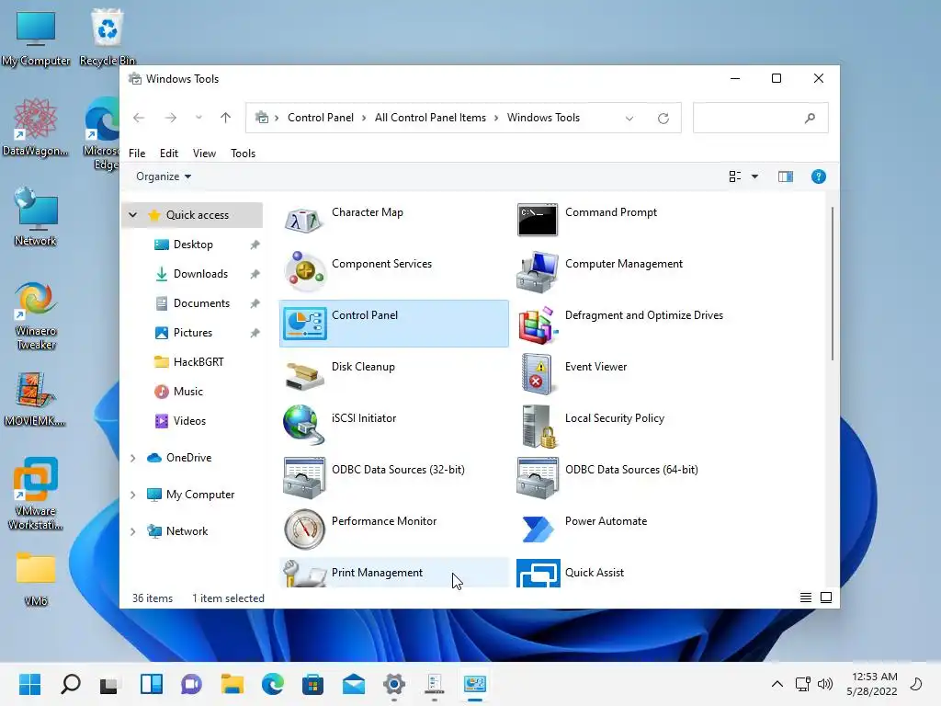Click the vertical scrollbar thumb
Image resolution: width=941 pixels, height=706 pixels.
point(833,283)
